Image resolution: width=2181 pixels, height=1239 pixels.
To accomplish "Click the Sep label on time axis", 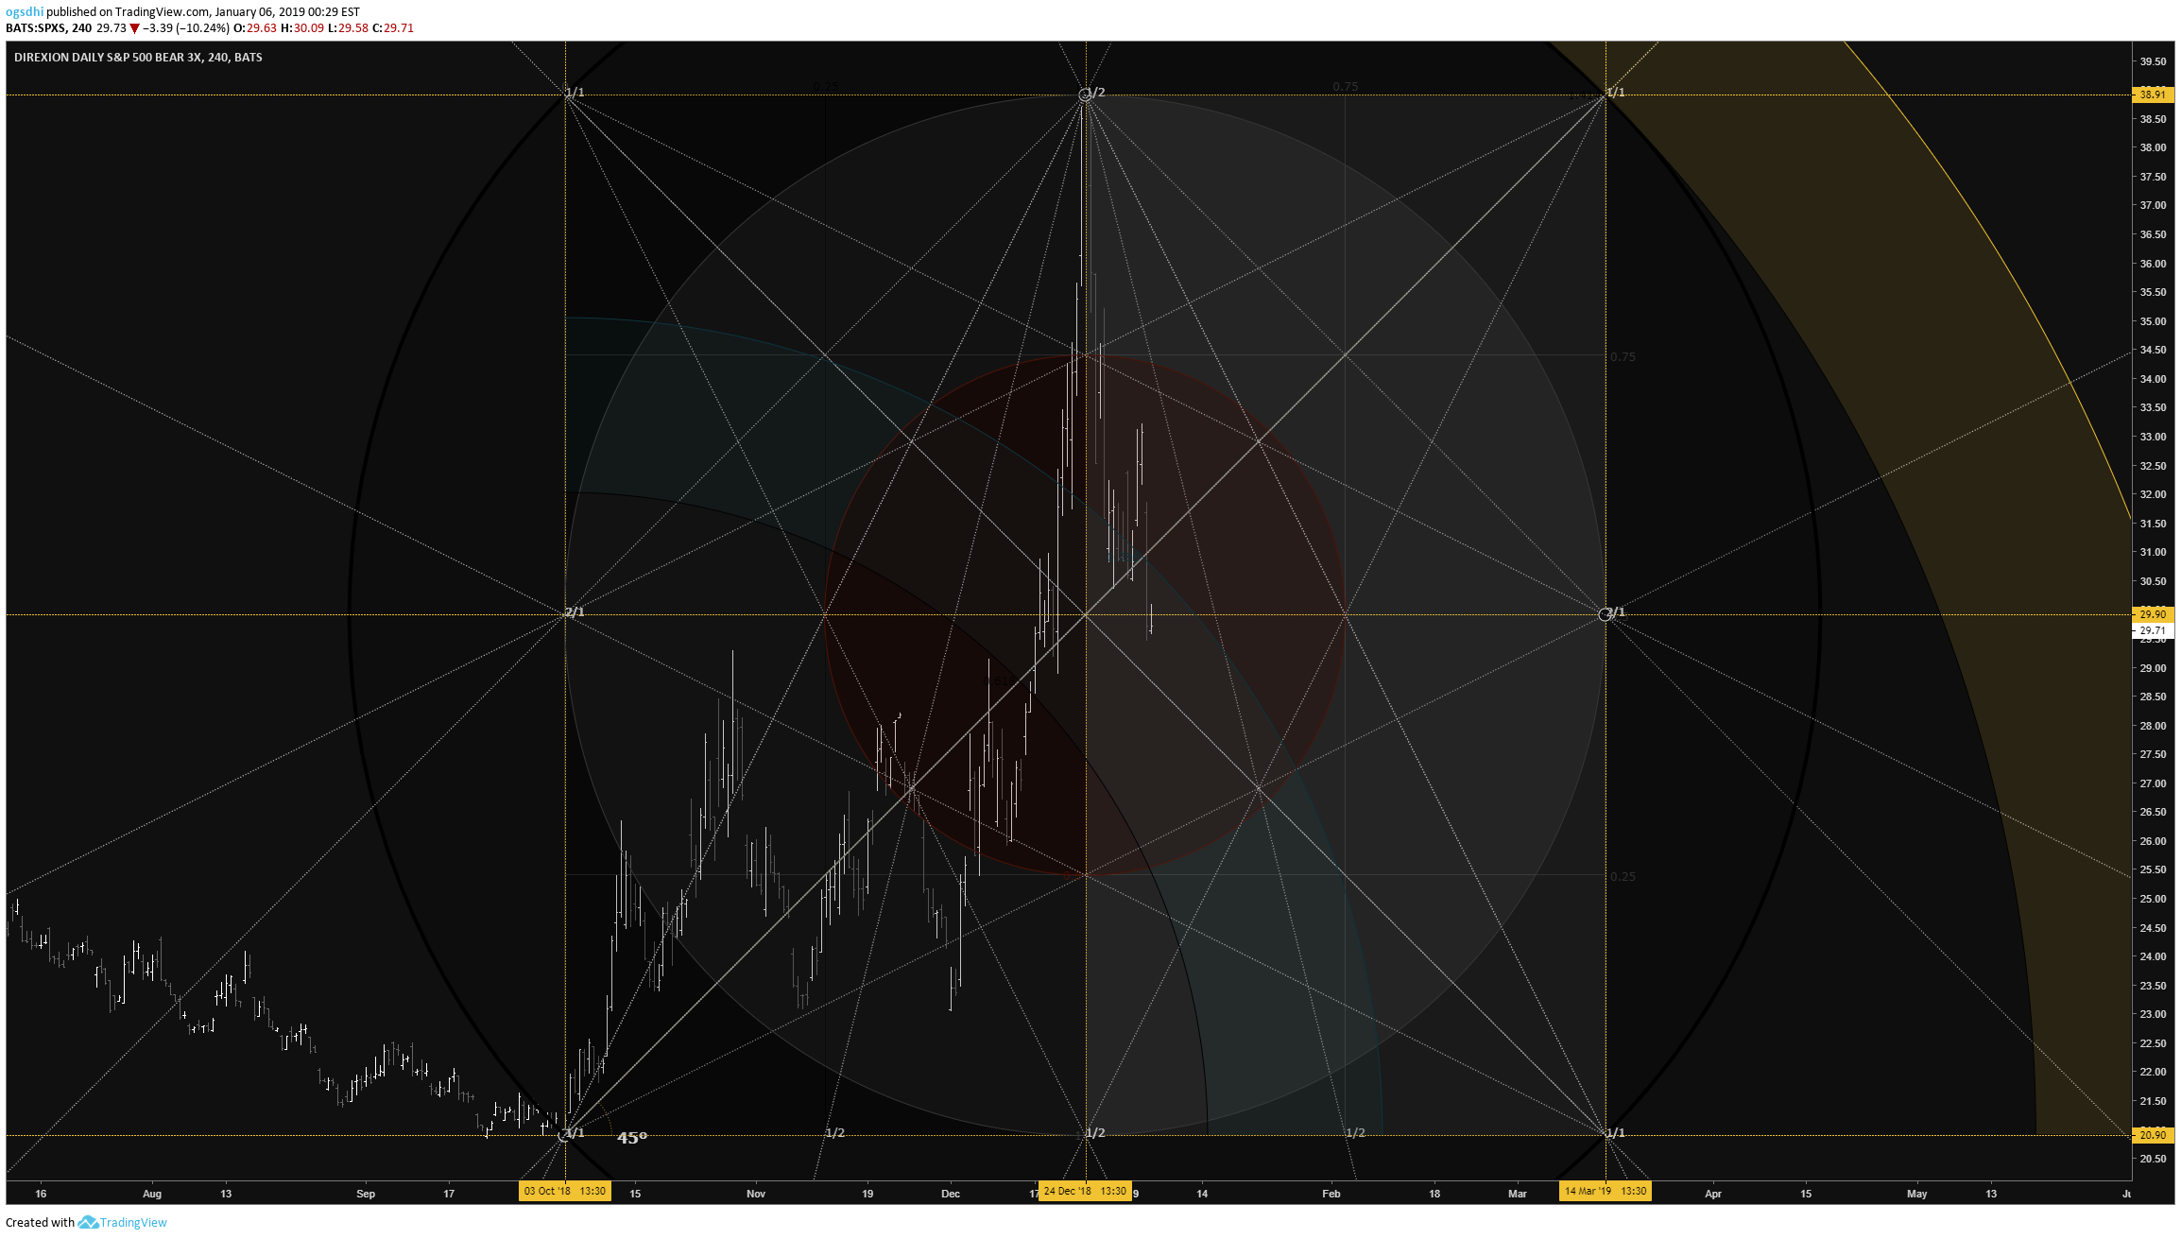I will pyautogui.click(x=366, y=1194).
